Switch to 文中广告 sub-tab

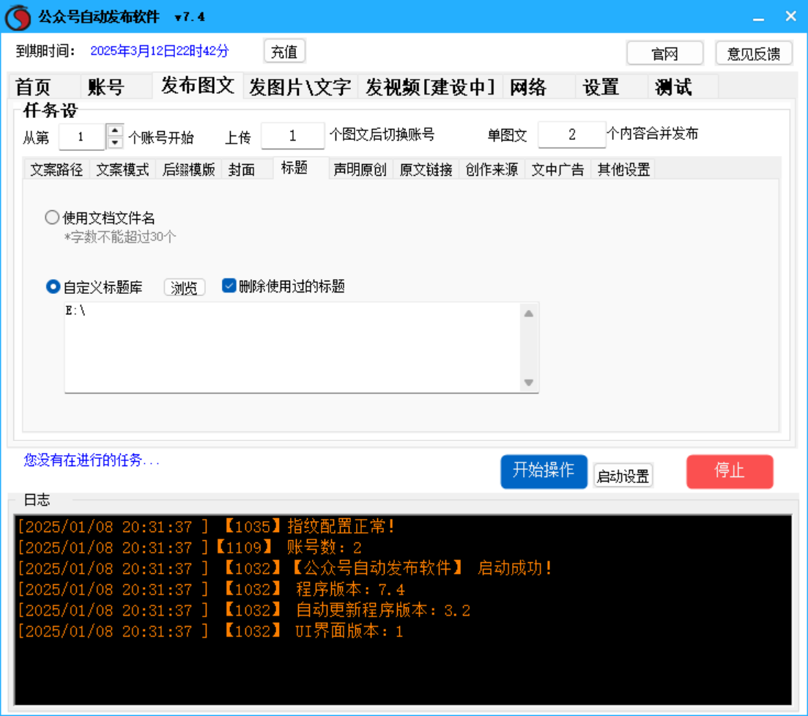[x=557, y=169]
